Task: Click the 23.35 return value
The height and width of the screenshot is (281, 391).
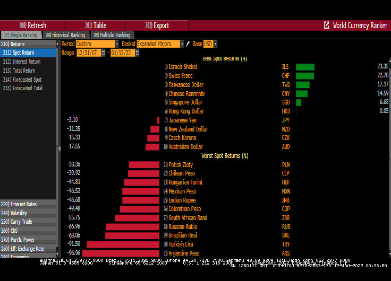Action: (x=383, y=66)
